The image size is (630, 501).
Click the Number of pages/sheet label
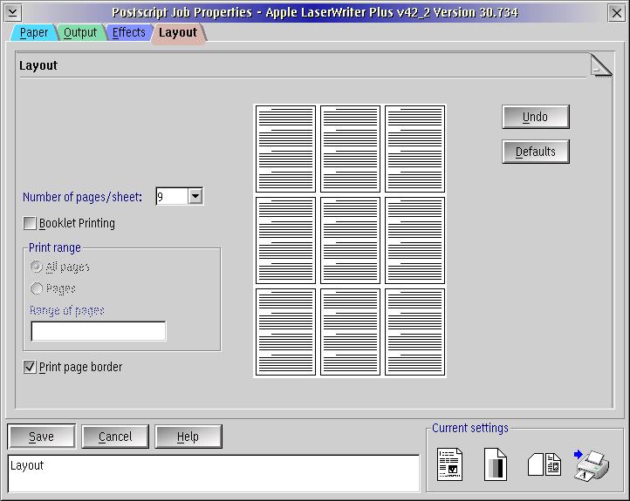click(82, 197)
